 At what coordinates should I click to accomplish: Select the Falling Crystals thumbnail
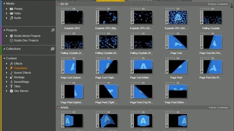pos(211,17)
